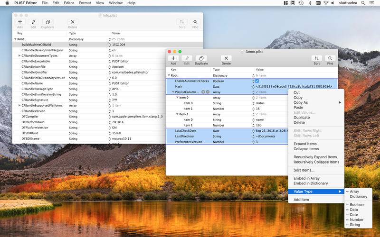Click Duplicate icon in Info.plist window
The width and height of the screenshot is (380, 237).
pyautogui.click(x=48, y=22)
